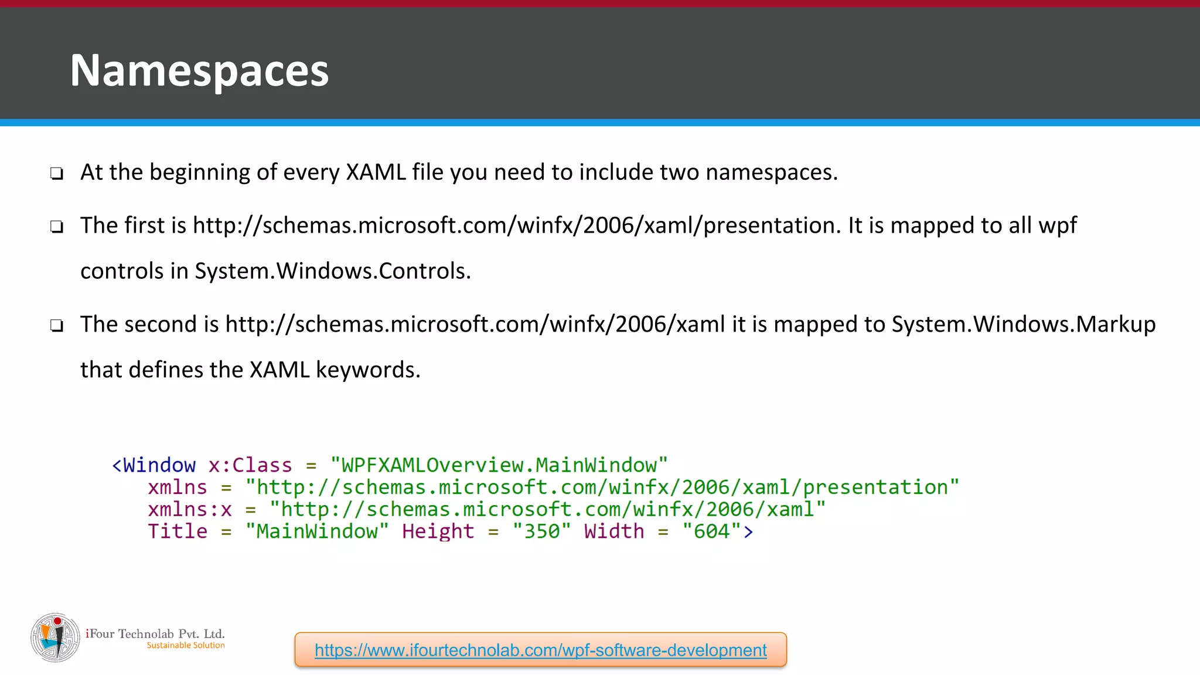Click the 'x:Class' attribute in code
The width and height of the screenshot is (1200, 675).
pyautogui.click(x=250, y=465)
